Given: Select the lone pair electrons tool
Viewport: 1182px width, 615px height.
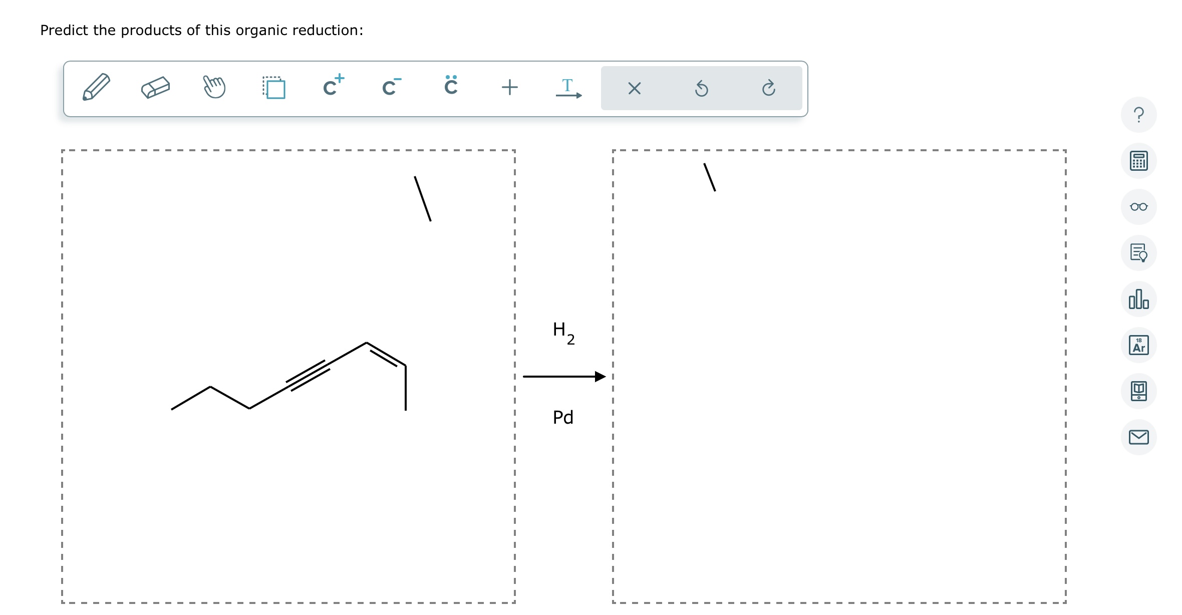Looking at the screenshot, I should coord(451,86).
